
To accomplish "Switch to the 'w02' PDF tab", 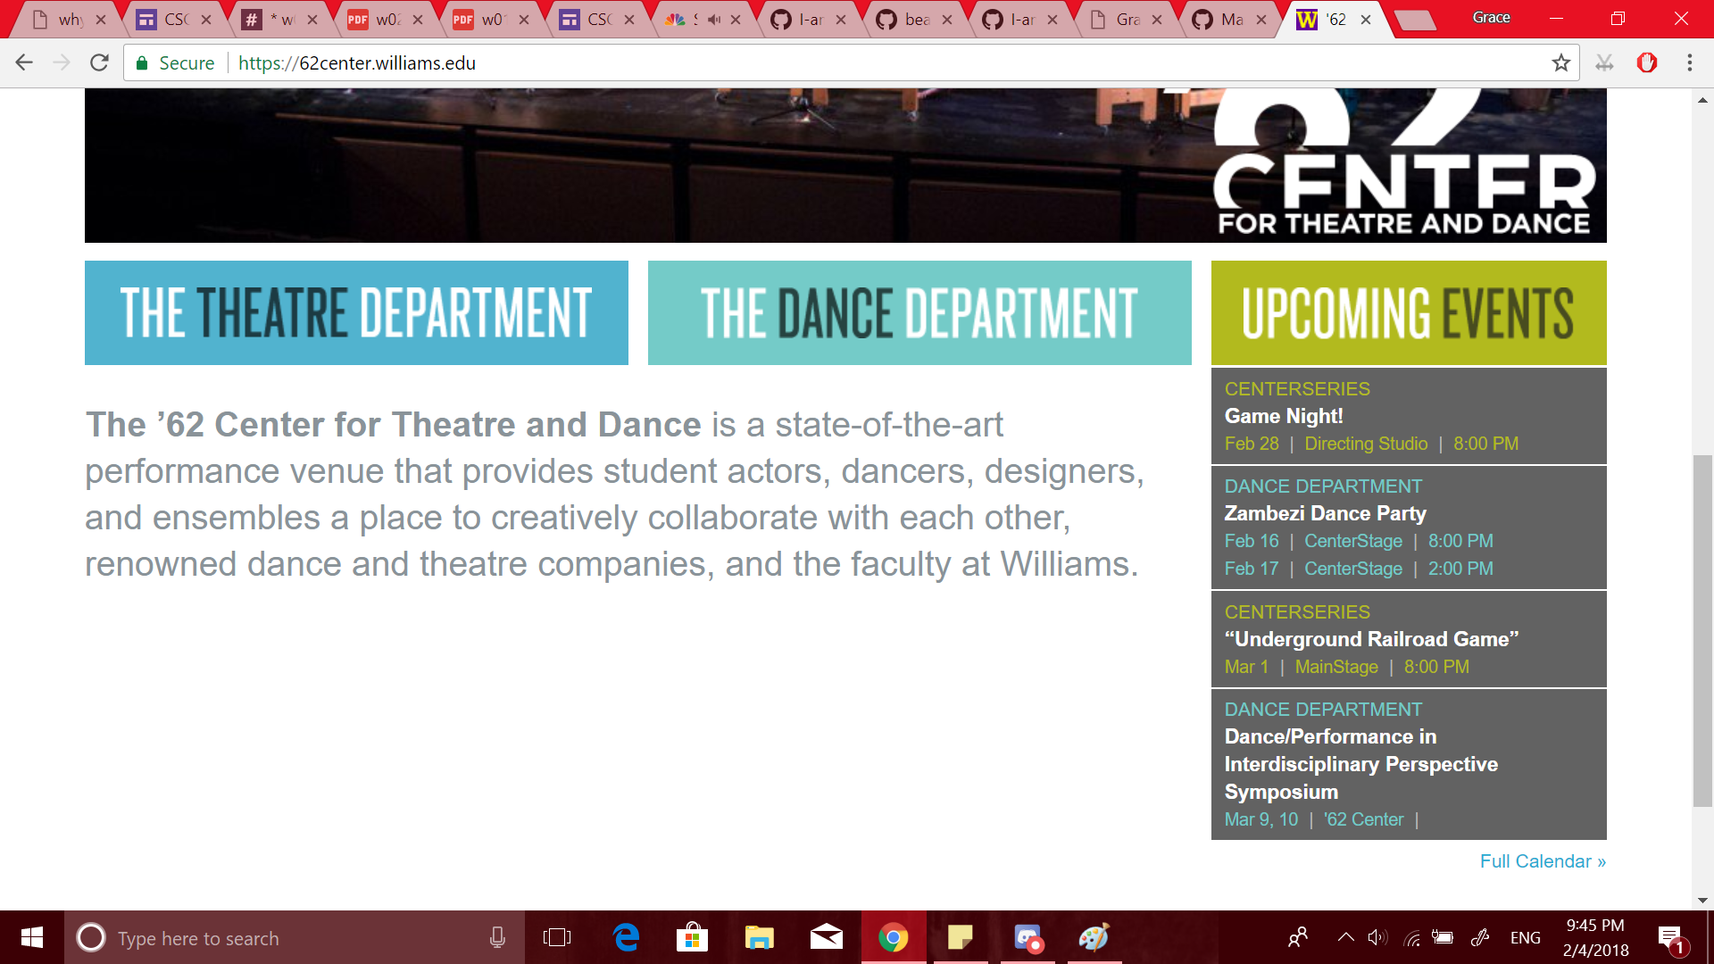I will [386, 20].
